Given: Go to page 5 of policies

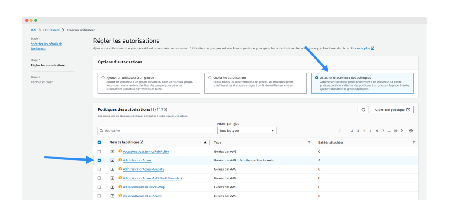Looking at the screenshot, I should click(371, 130).
